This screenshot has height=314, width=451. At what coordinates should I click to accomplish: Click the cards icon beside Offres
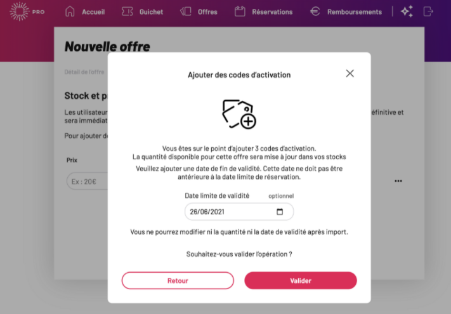pyautogui.click(x=186, y=11)
